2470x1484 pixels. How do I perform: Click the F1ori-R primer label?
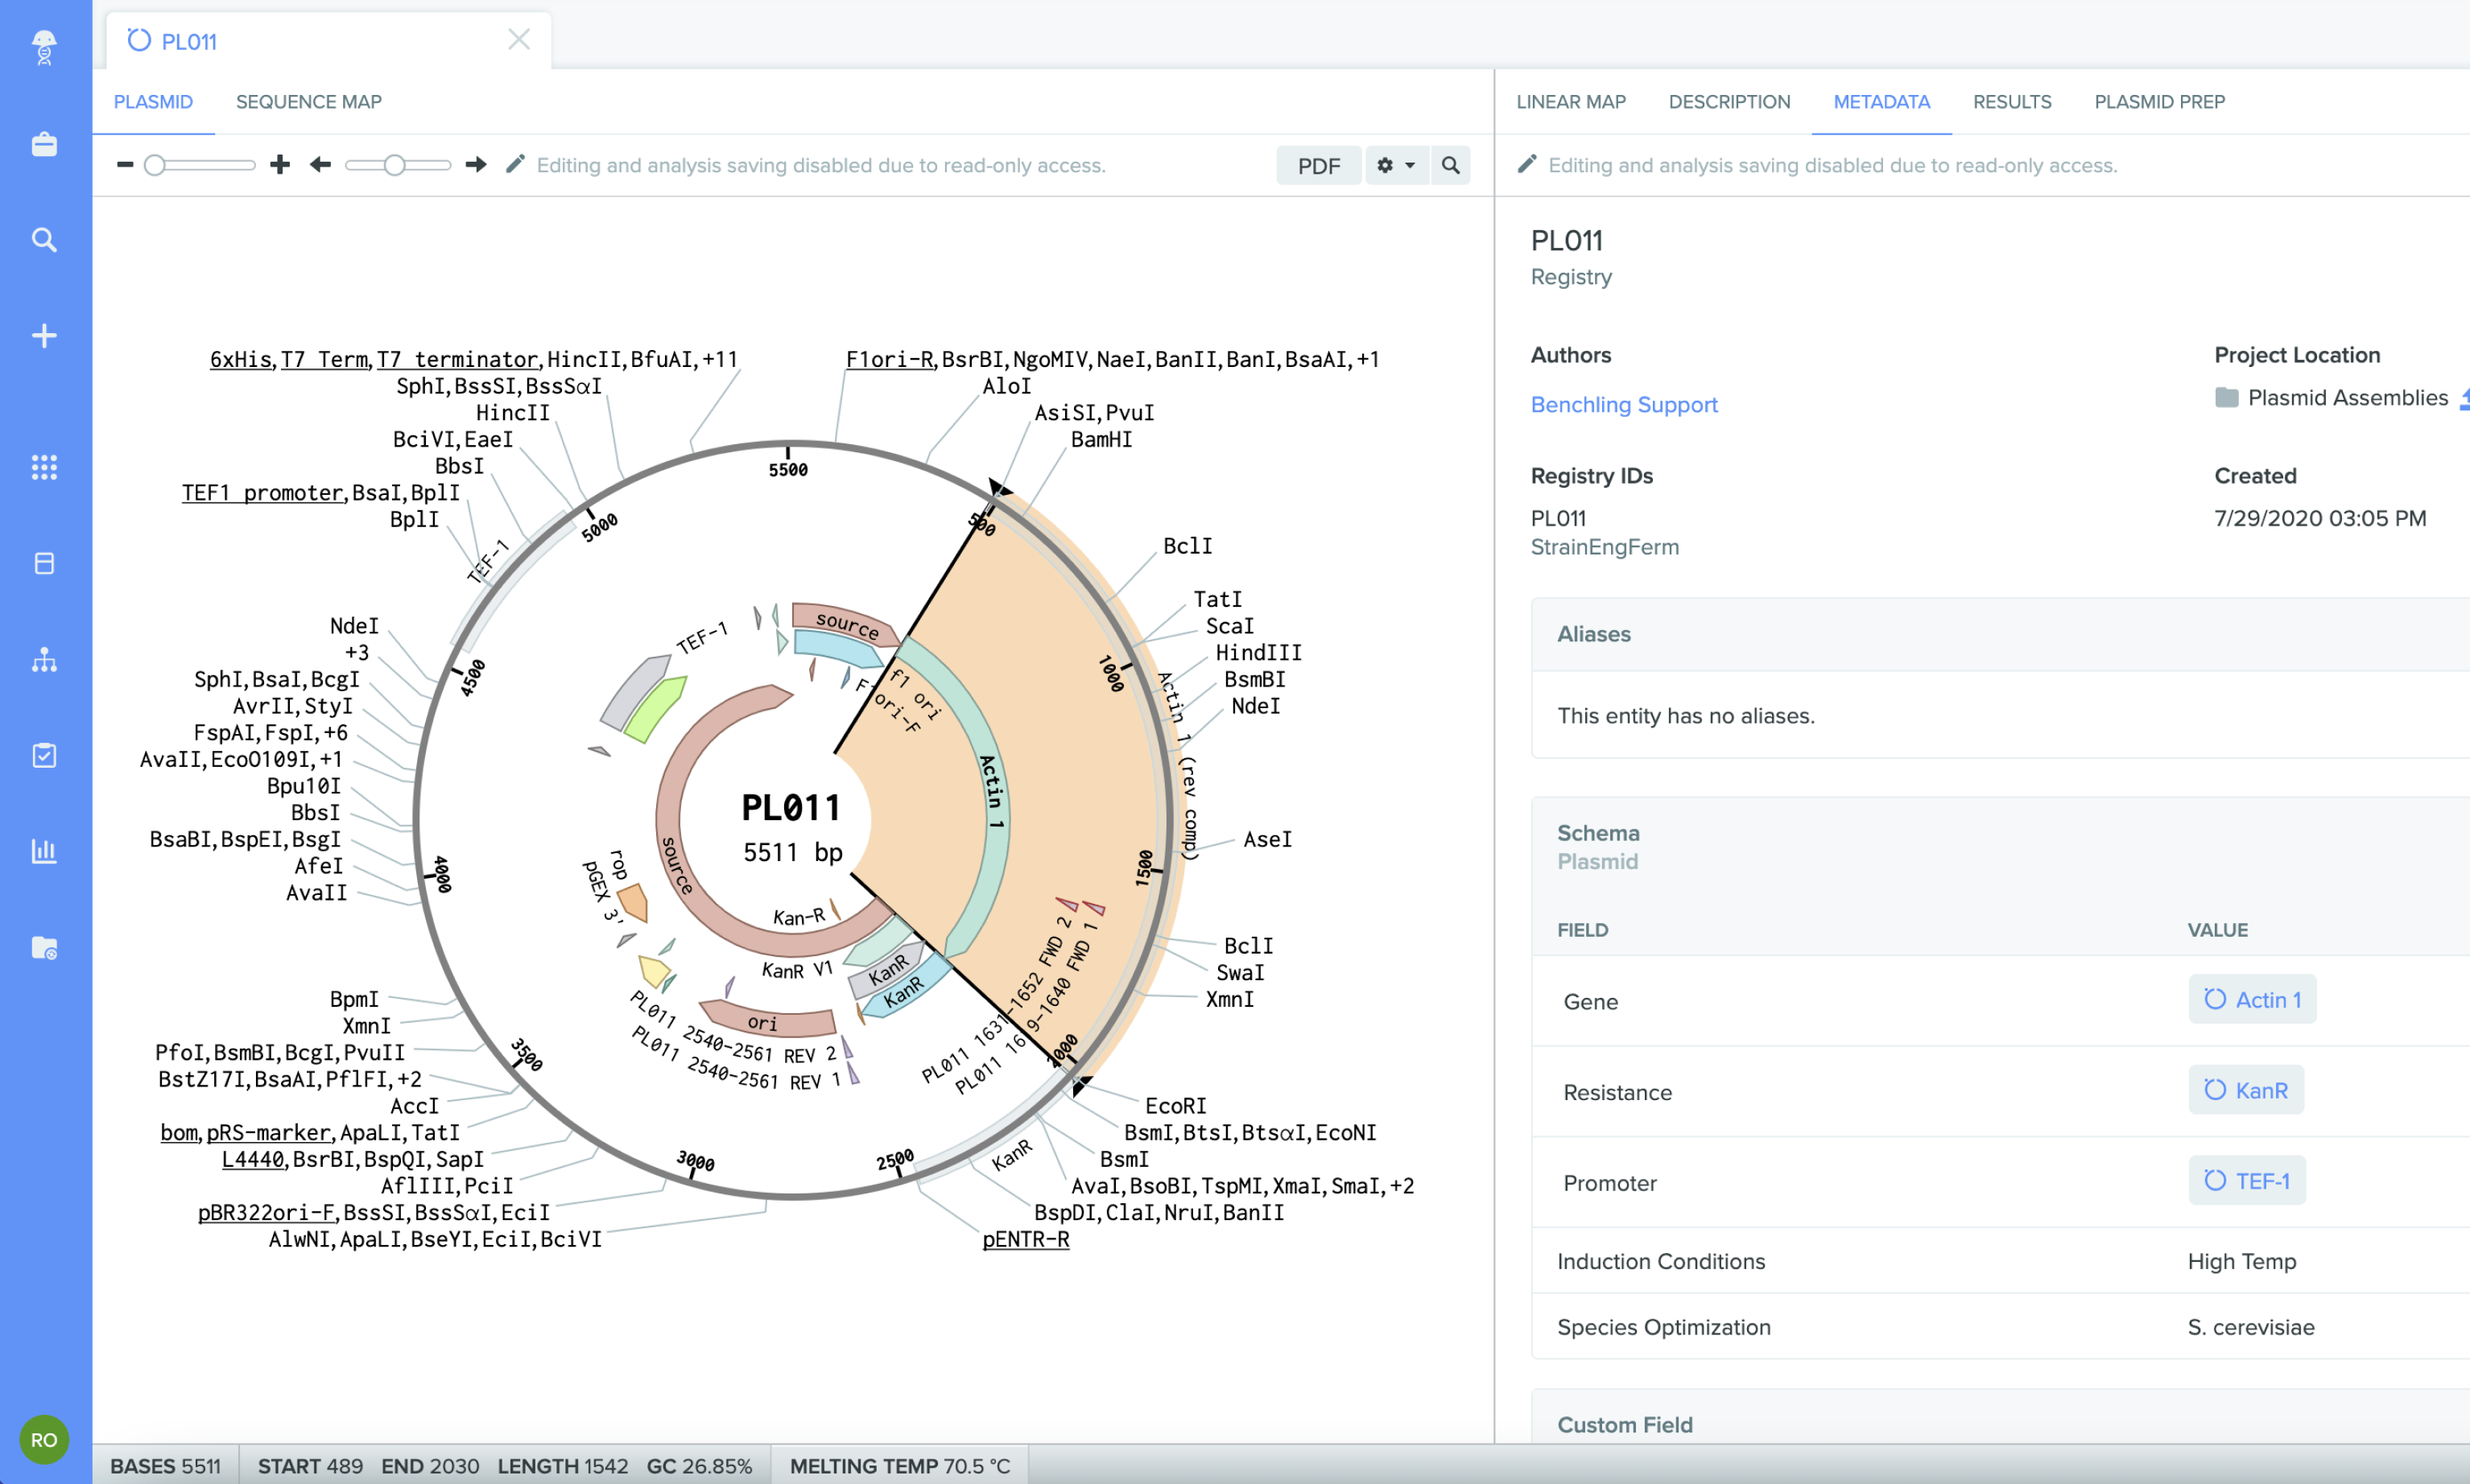coord(888,359)
